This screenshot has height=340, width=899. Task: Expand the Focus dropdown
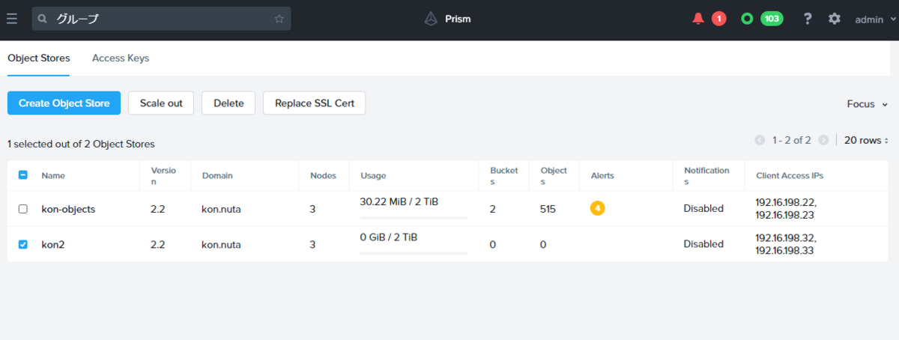point(867,104)
